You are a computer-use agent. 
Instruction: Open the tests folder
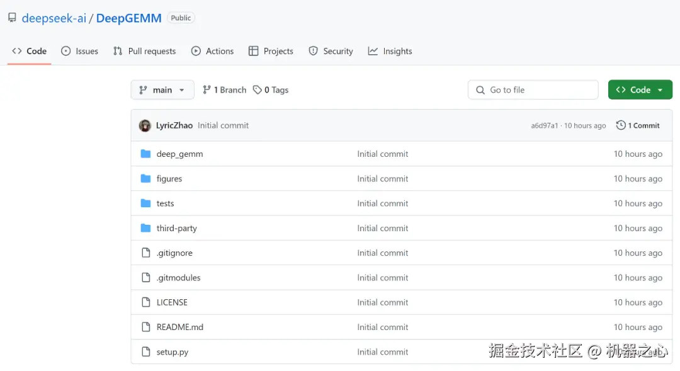coord(165,203)
